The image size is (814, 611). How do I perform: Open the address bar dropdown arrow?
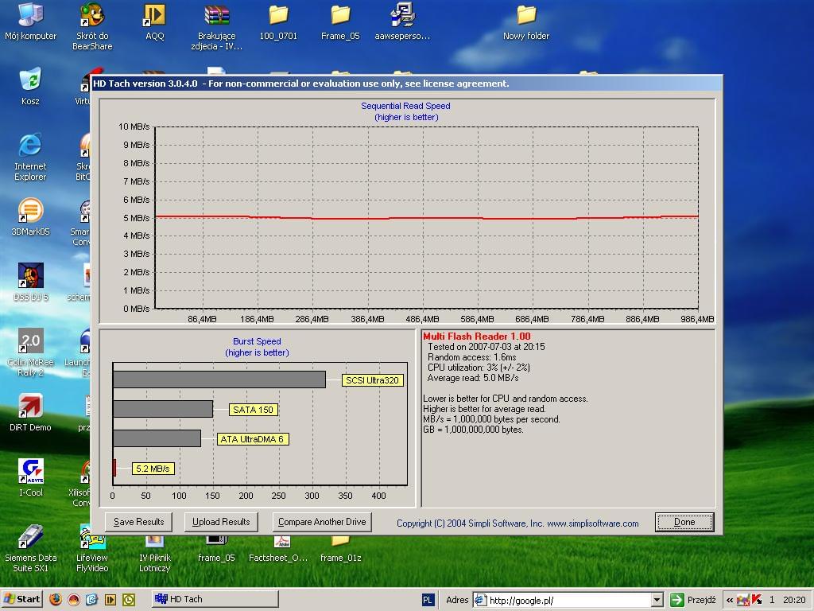pyautogui.click(x=657, y=600)
